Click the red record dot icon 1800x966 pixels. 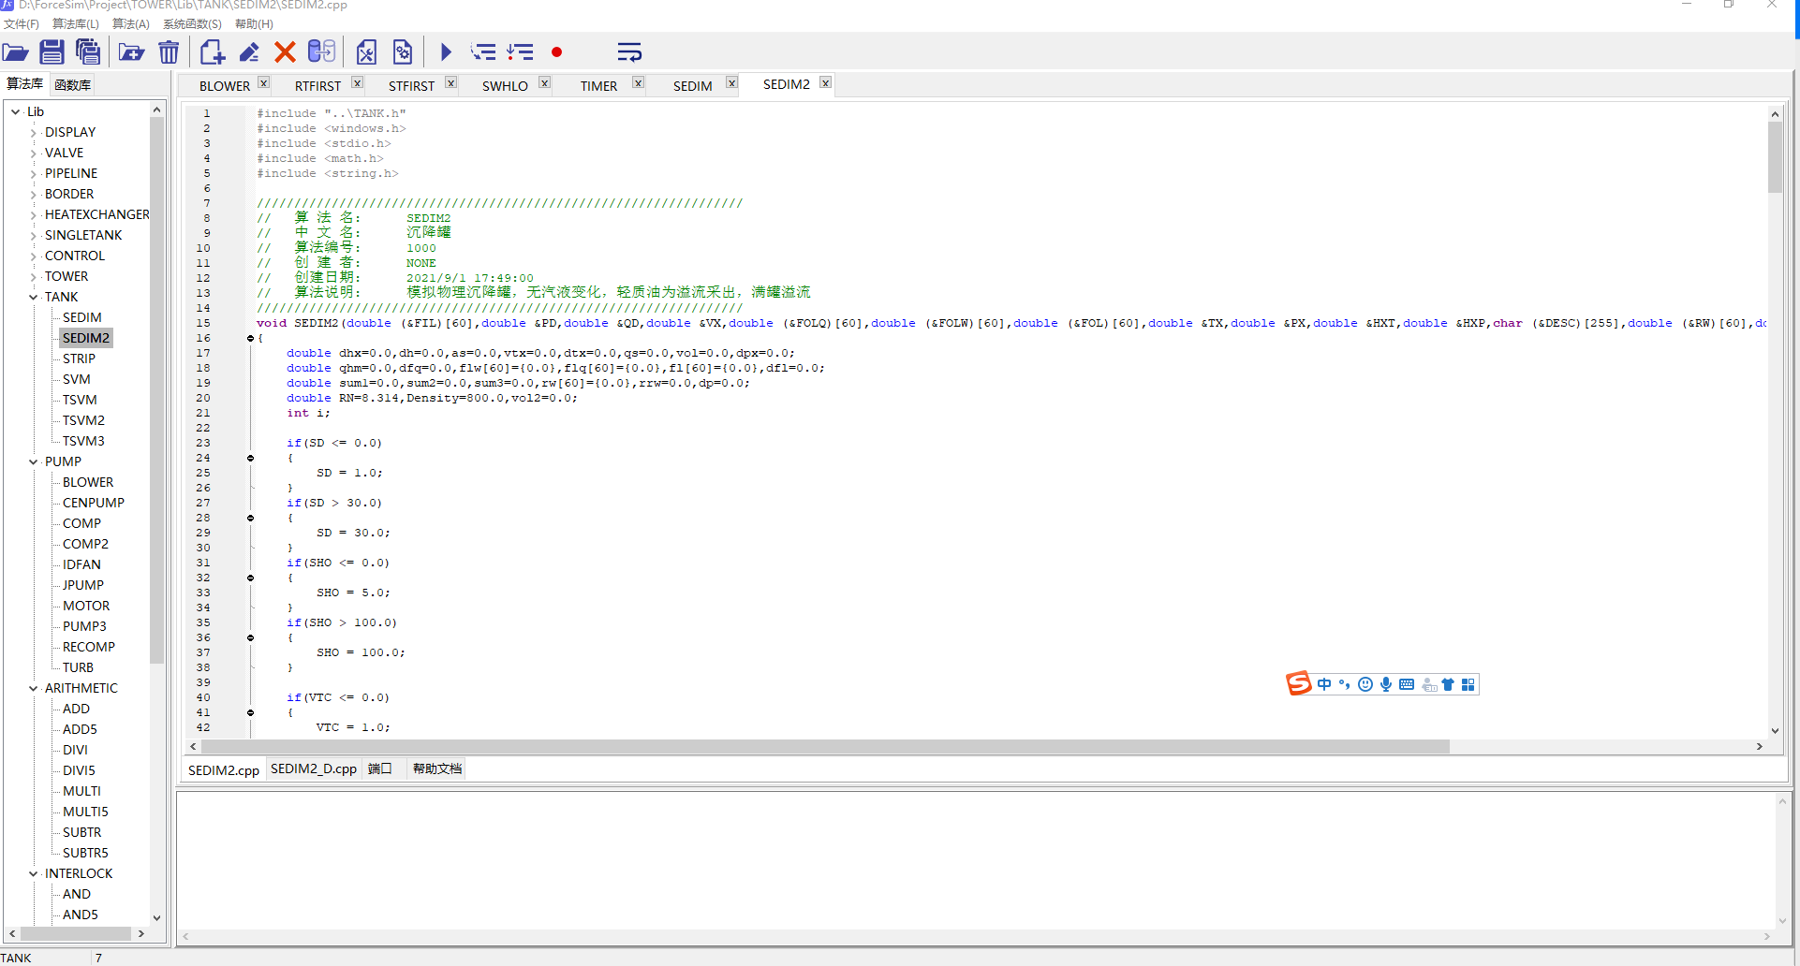point(556,52)
